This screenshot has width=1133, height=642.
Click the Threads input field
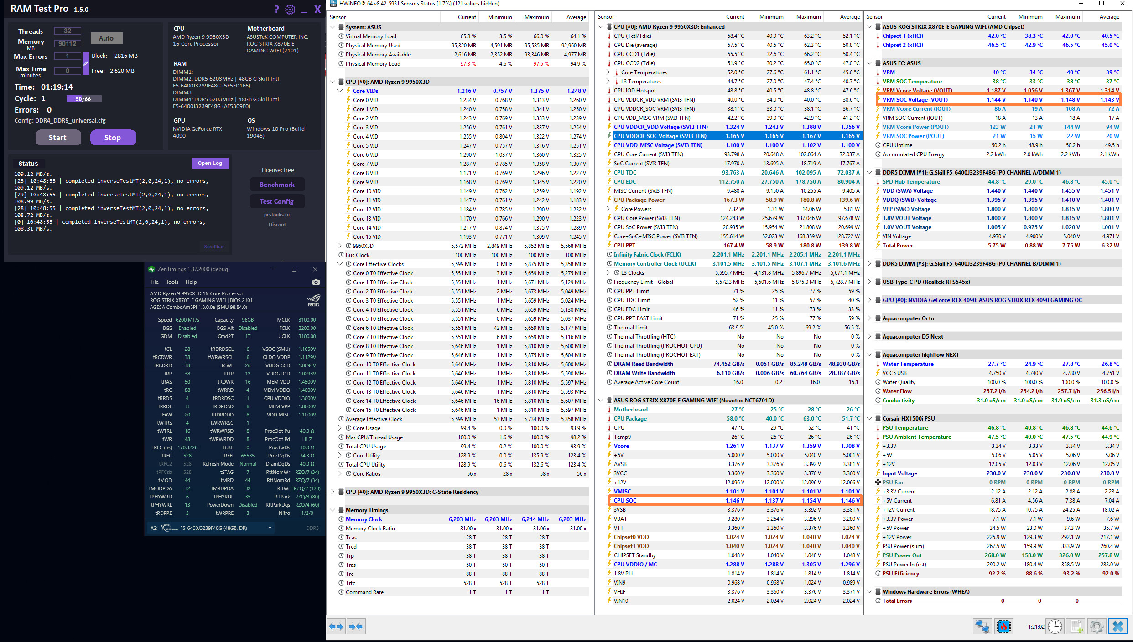tap(68, 31)
